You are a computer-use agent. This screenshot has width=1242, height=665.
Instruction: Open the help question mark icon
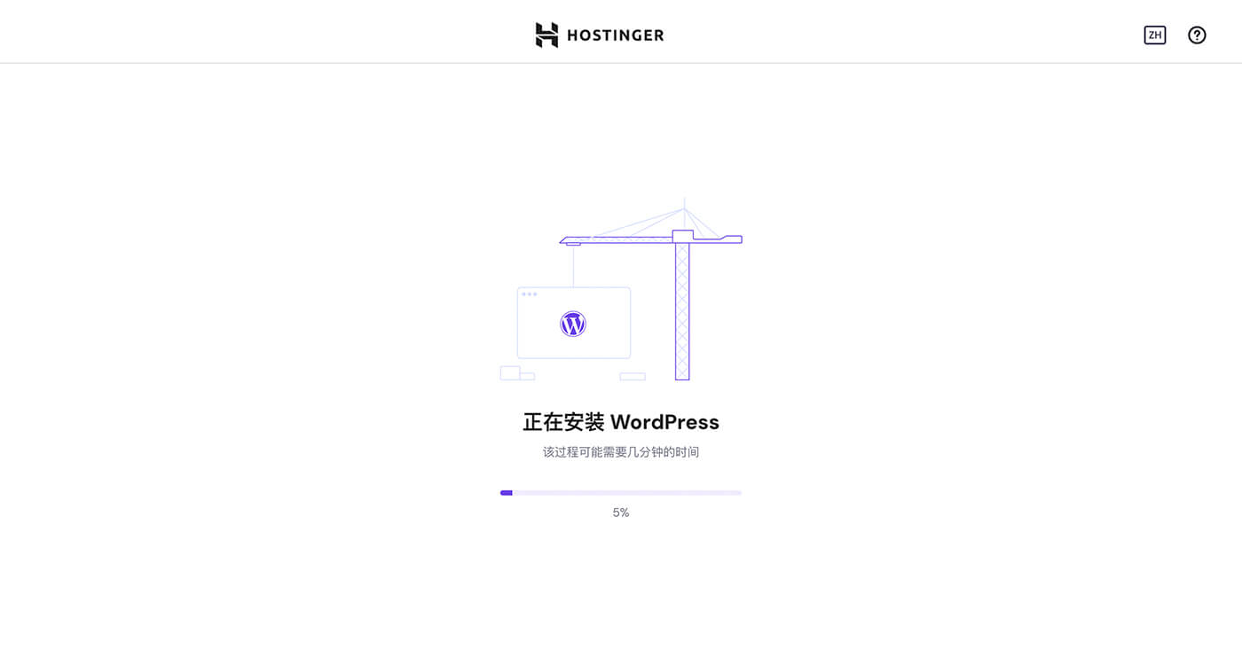click(1197, 35)
